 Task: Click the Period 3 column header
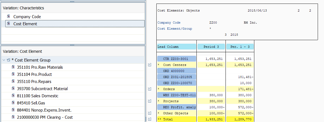coord(211,47)
